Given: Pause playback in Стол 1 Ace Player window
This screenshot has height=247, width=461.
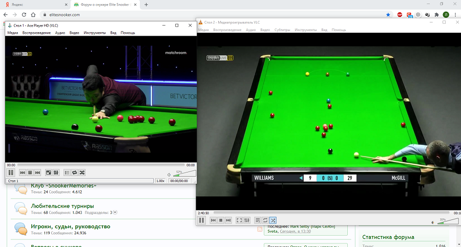Looking at the screenshot, I should coord(11,172).
